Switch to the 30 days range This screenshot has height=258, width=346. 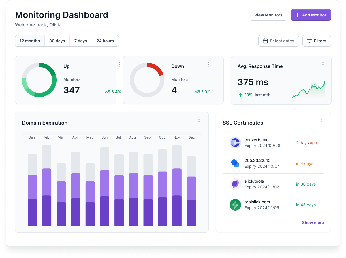point(57,41)
